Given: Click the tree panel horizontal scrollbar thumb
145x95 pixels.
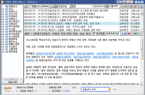Looking at the screenshot, I should click(12, 79).
